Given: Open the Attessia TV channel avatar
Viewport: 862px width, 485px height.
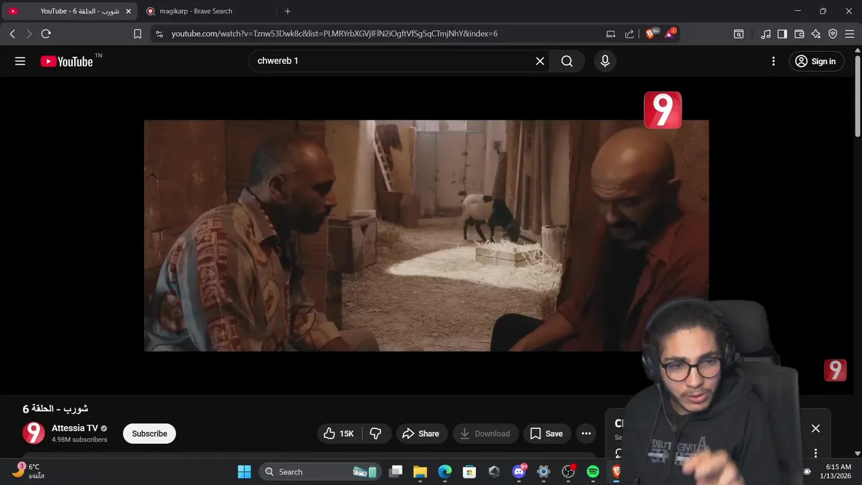Looking at the screenshot, I should pos(34,433).
